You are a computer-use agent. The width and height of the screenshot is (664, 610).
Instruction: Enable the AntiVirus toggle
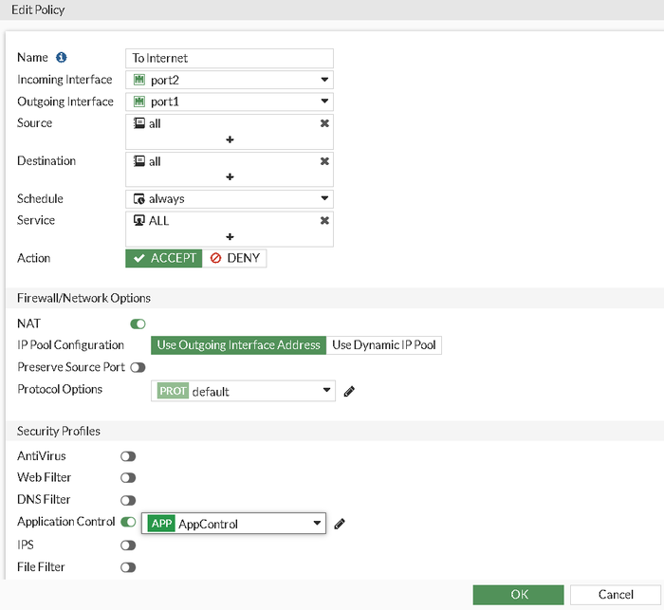[x=128, y=456]
